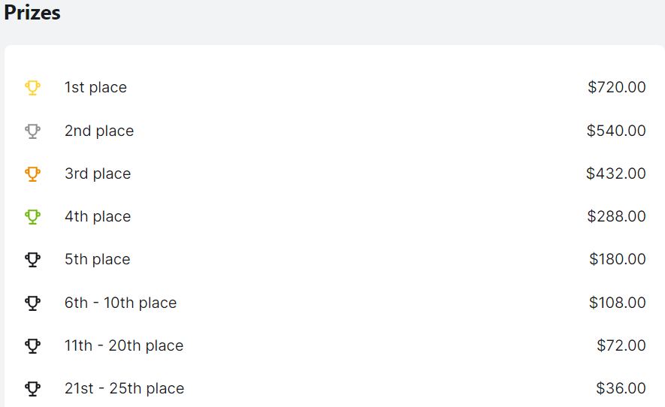This screenshot has height=407, width=665.
Task: Click the 11th - 20th place trophy icon
Action: [x=32, y=345]
